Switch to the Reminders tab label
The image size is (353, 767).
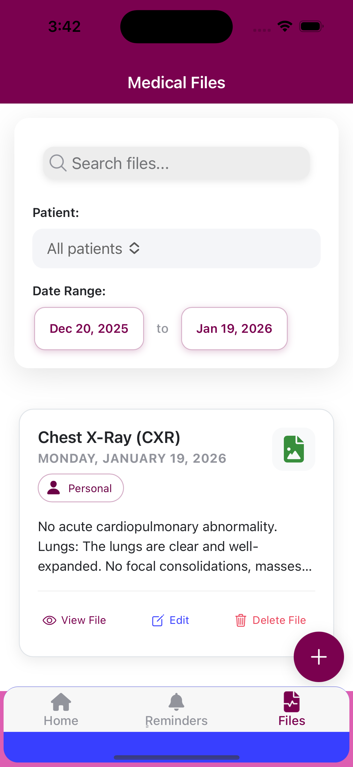coord(176,721)
